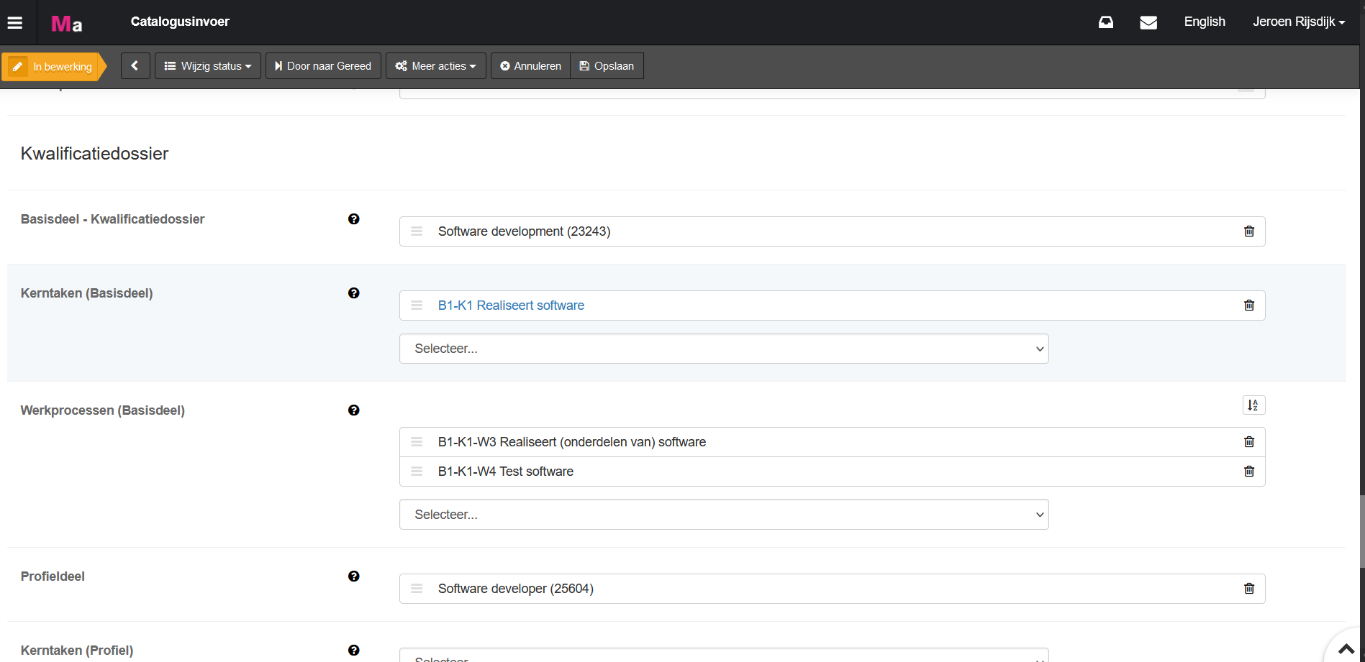
Task: Grab drag handle of Software developer (25604)
Action: [417, 589]
